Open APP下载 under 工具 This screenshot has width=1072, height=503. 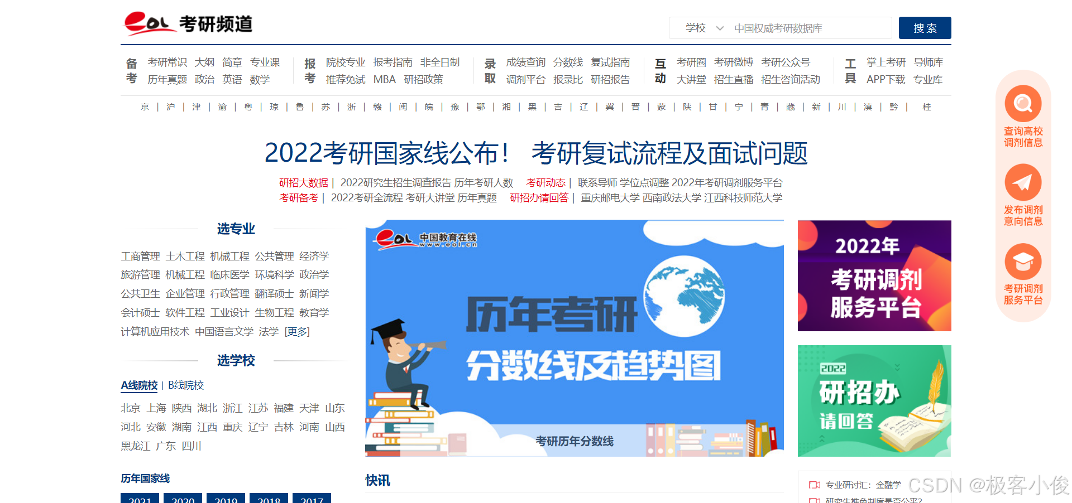[x=886, y=80]
